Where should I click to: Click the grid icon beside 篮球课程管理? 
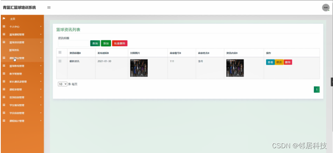(4, 35)
